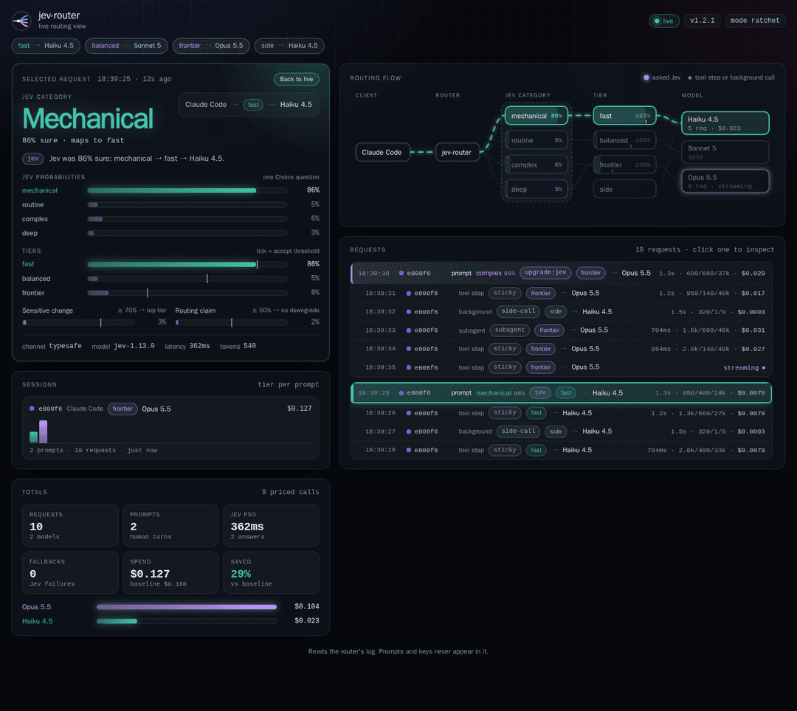Inspect the 18:39:30 complex prompt request

tap(562, 273)
